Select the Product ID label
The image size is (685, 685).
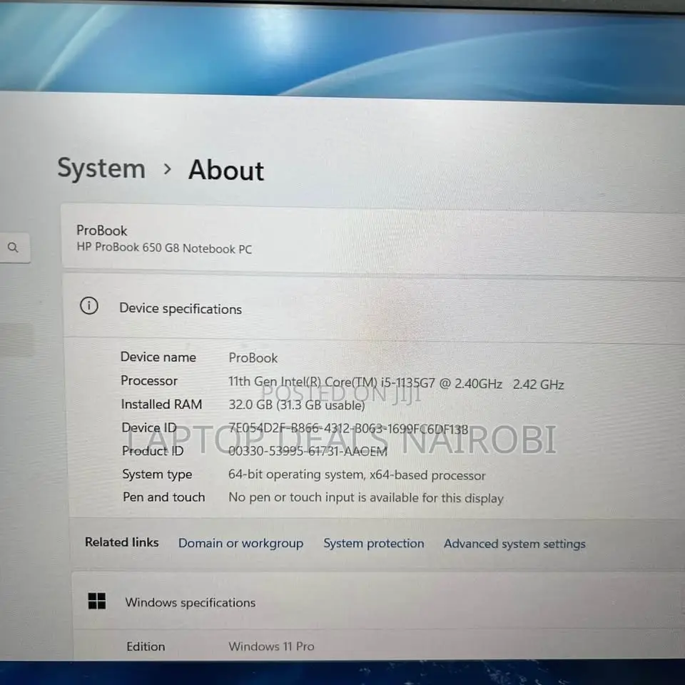[153, 451]
